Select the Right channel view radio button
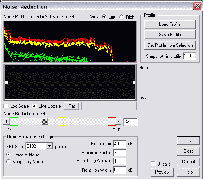This screenshot has width=203, height=180. tap(122, 17)
